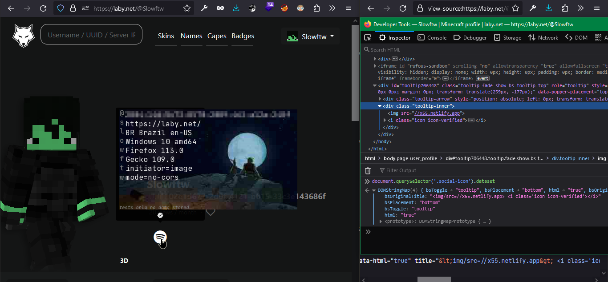Expand the <prototype> DOMStringMapPrototype entry

(381, 221)
